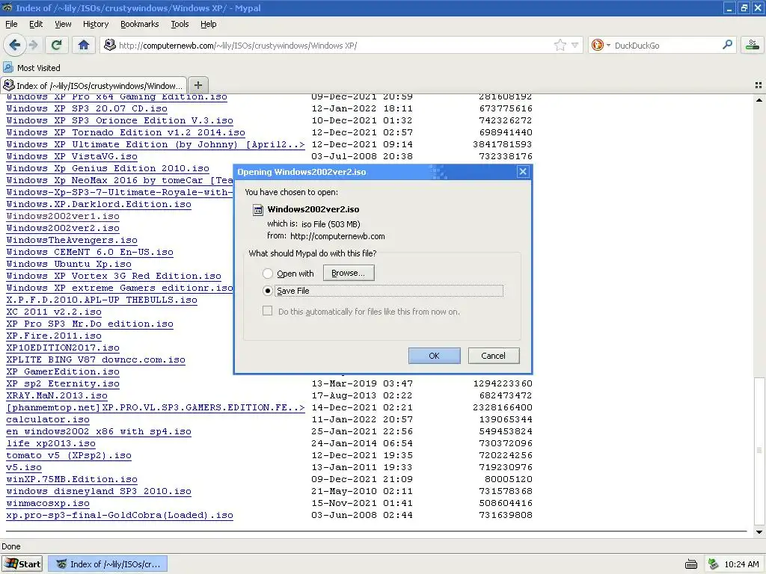Image resolution: width=766 pixels, height=574 pixels.
Task: Cancel the file download dialog
Action: [494, 356]
